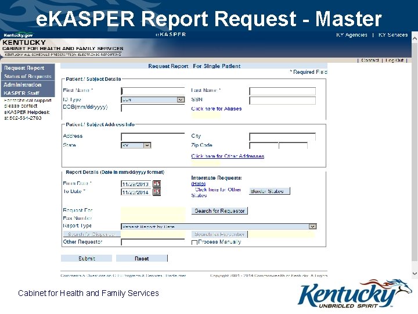Expand the State dropdown
This screenshot has width=418, height=314.
click(147, 145)
